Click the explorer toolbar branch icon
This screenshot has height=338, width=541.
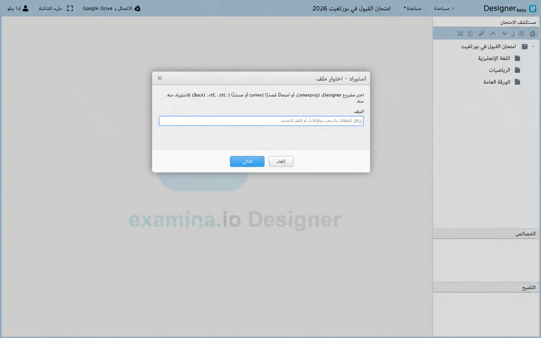[x=513, y=33]
